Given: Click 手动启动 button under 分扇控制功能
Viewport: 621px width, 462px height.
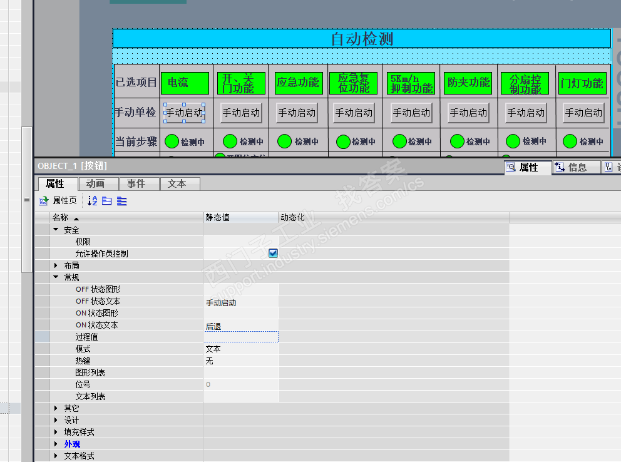Looking at the screenshot, I should point(526,113).
